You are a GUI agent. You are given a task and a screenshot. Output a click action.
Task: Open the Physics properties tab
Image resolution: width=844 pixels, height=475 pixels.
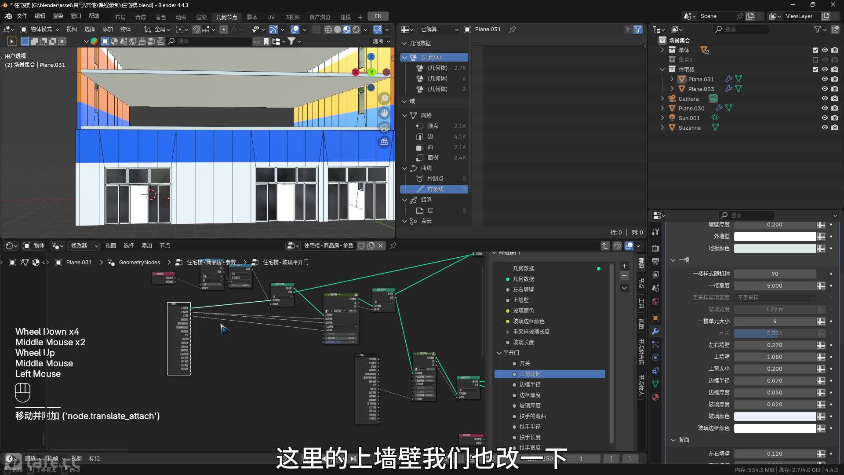click(655, 358)
